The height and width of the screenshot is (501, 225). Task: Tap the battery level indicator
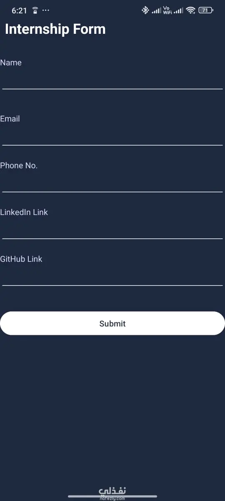[x=205, y=10]
